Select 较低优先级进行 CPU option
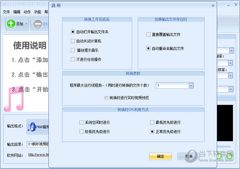Image resolution: width=240 pixels, height=169 pixels. 82,131
